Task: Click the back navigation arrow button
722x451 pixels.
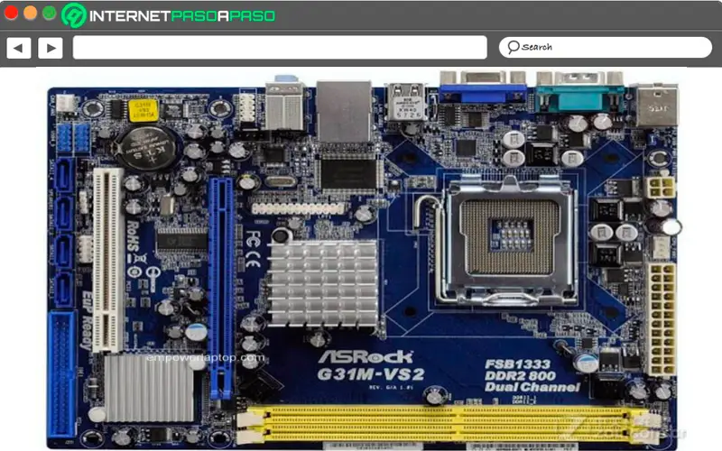Action: pyautogui.click(x=19, y=48)
